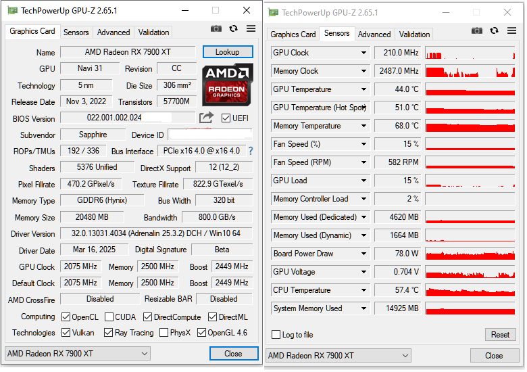This screenshot has width=527, height=372.
Task: Open the Board Power Draw sensor dropdown
Action: click(363, 254)
